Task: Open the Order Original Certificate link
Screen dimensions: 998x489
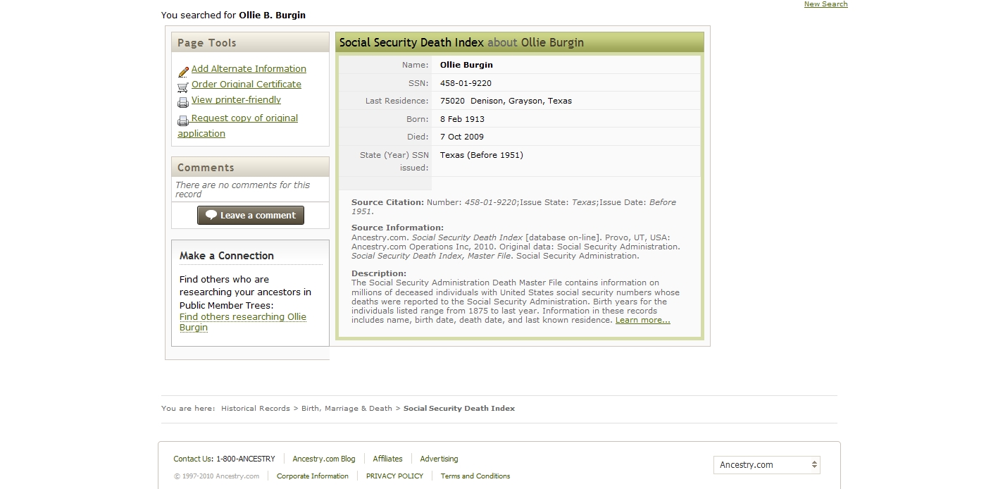Action: coord(246,85)
